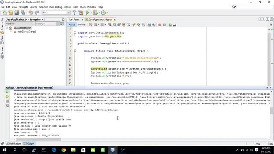Click the Comment lines editor icon

point(170,25)
